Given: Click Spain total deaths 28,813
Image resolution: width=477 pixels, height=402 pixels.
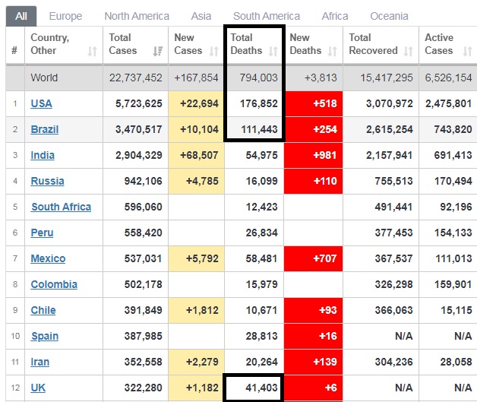Looking at the screenshot, I should 261,337.
